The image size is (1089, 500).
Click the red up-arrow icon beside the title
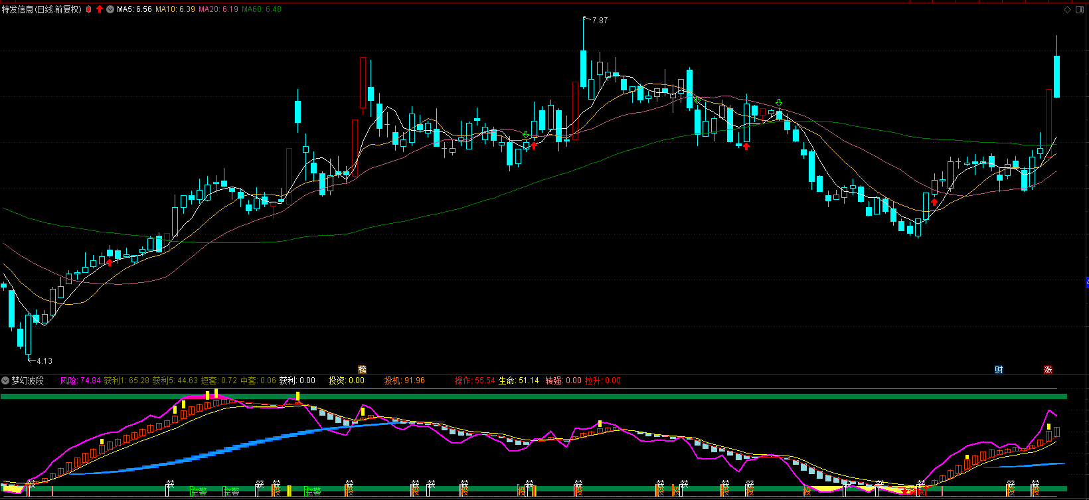[x=100, y=9]
